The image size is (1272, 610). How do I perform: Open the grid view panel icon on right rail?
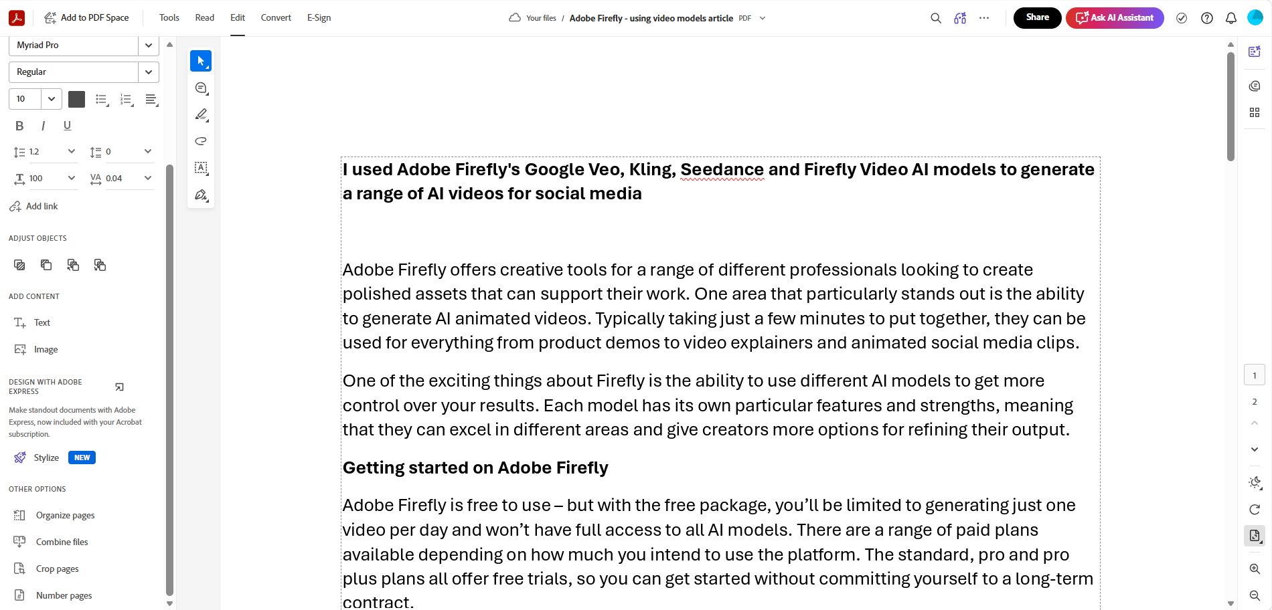point(1255,112)
